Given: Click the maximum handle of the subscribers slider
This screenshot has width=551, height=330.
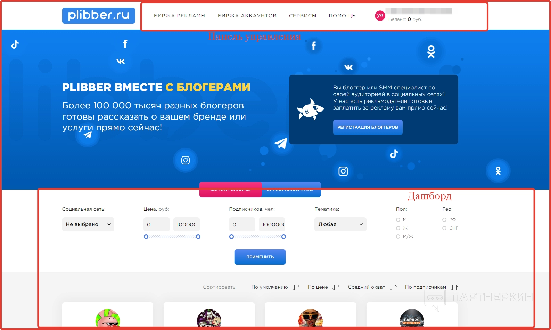Looking at the screenshot, I should pos(283,237).
